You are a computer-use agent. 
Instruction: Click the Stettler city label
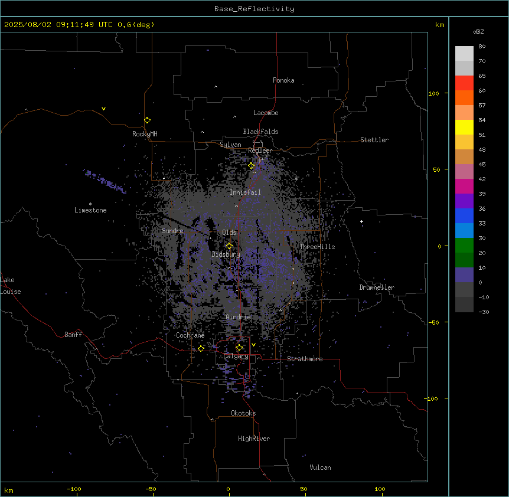374,140
